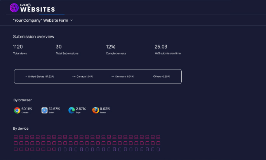Click Denmark 1.04% entry
This screenshot has height=160, width=266.
(122, 77)
